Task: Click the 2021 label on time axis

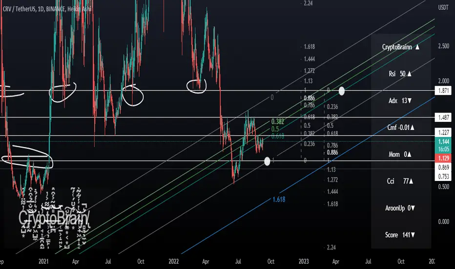Action: 43,262
